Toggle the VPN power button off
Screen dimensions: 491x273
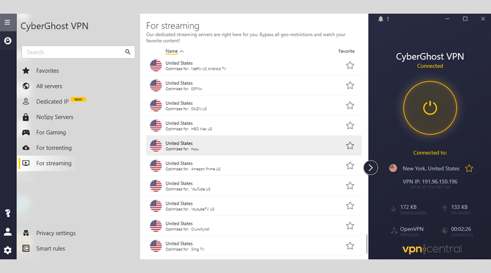(430, 107)
